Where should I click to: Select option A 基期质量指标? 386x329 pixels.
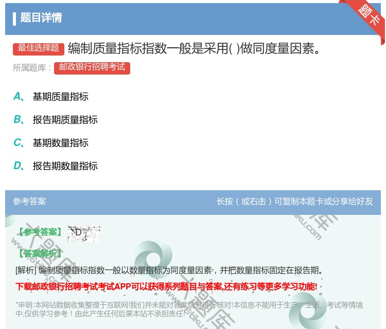51,97
